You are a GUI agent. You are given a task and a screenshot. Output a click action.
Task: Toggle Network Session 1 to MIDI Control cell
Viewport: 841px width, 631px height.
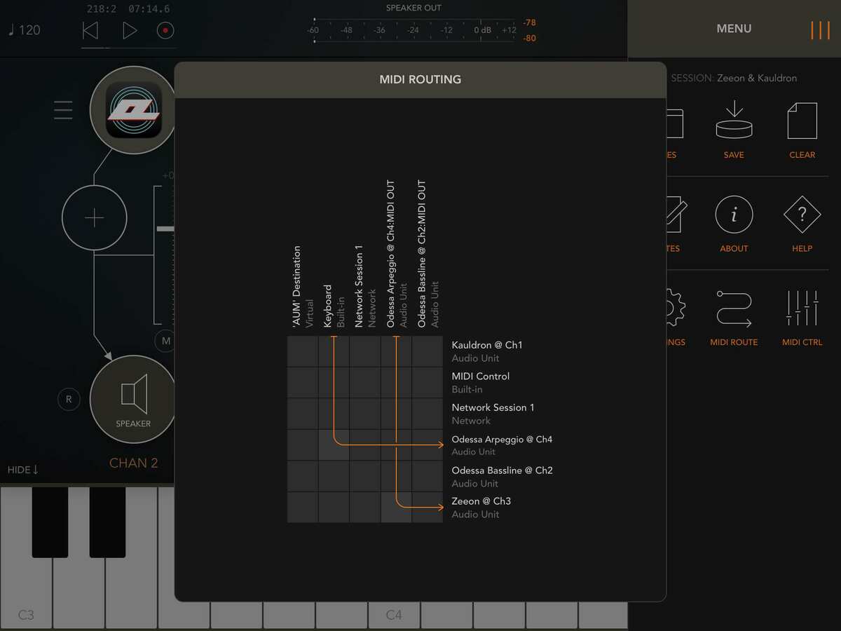pyautogui.click(x=365, y=382)
